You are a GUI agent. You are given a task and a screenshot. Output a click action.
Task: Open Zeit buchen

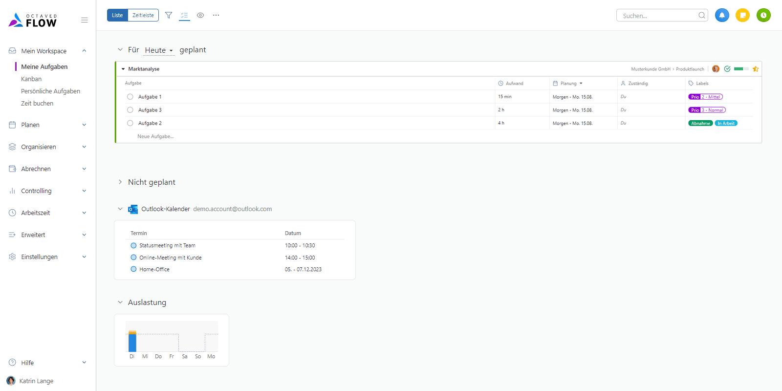pyautogui.click(x=37, y=103)
